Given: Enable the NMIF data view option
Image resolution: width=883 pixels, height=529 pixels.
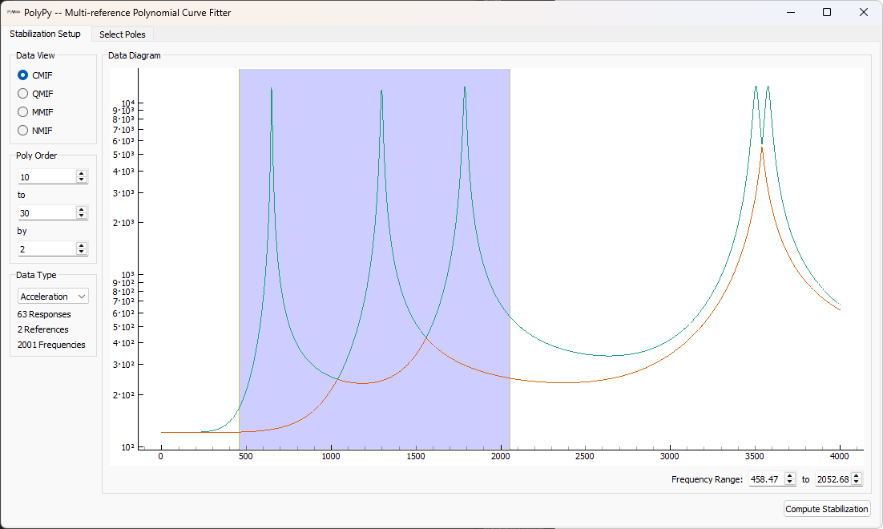Looking at the screenshot, I should coord(24,130).
